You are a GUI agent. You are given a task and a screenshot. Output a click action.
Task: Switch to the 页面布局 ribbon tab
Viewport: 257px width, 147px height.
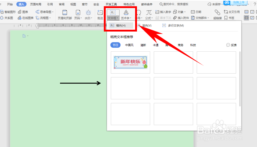tap(36, 4)
